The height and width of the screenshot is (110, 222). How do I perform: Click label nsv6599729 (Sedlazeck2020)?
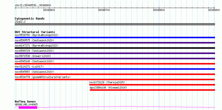click(x=34, y=51)
